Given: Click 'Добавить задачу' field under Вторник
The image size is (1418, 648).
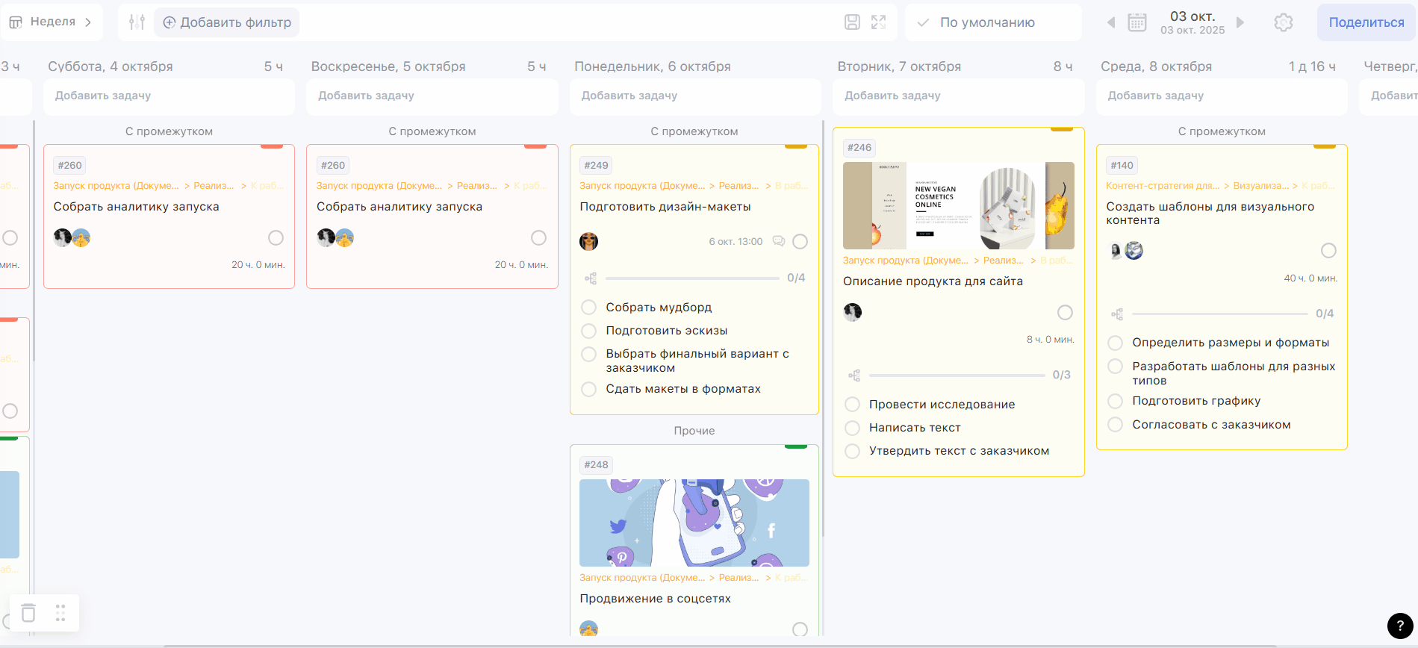Looking at the screenshot, I should pyautogui.click(x=958, y=96).
